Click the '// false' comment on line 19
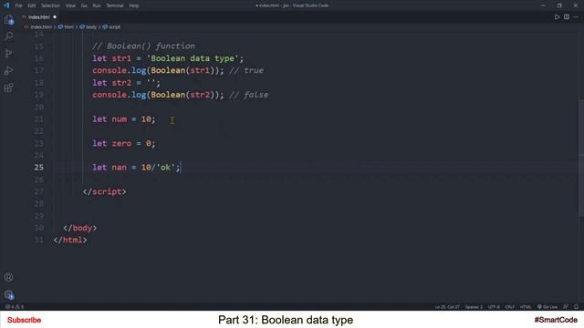Image resolution: width=584 pixels, height=328 pixels. coord(248,95)
